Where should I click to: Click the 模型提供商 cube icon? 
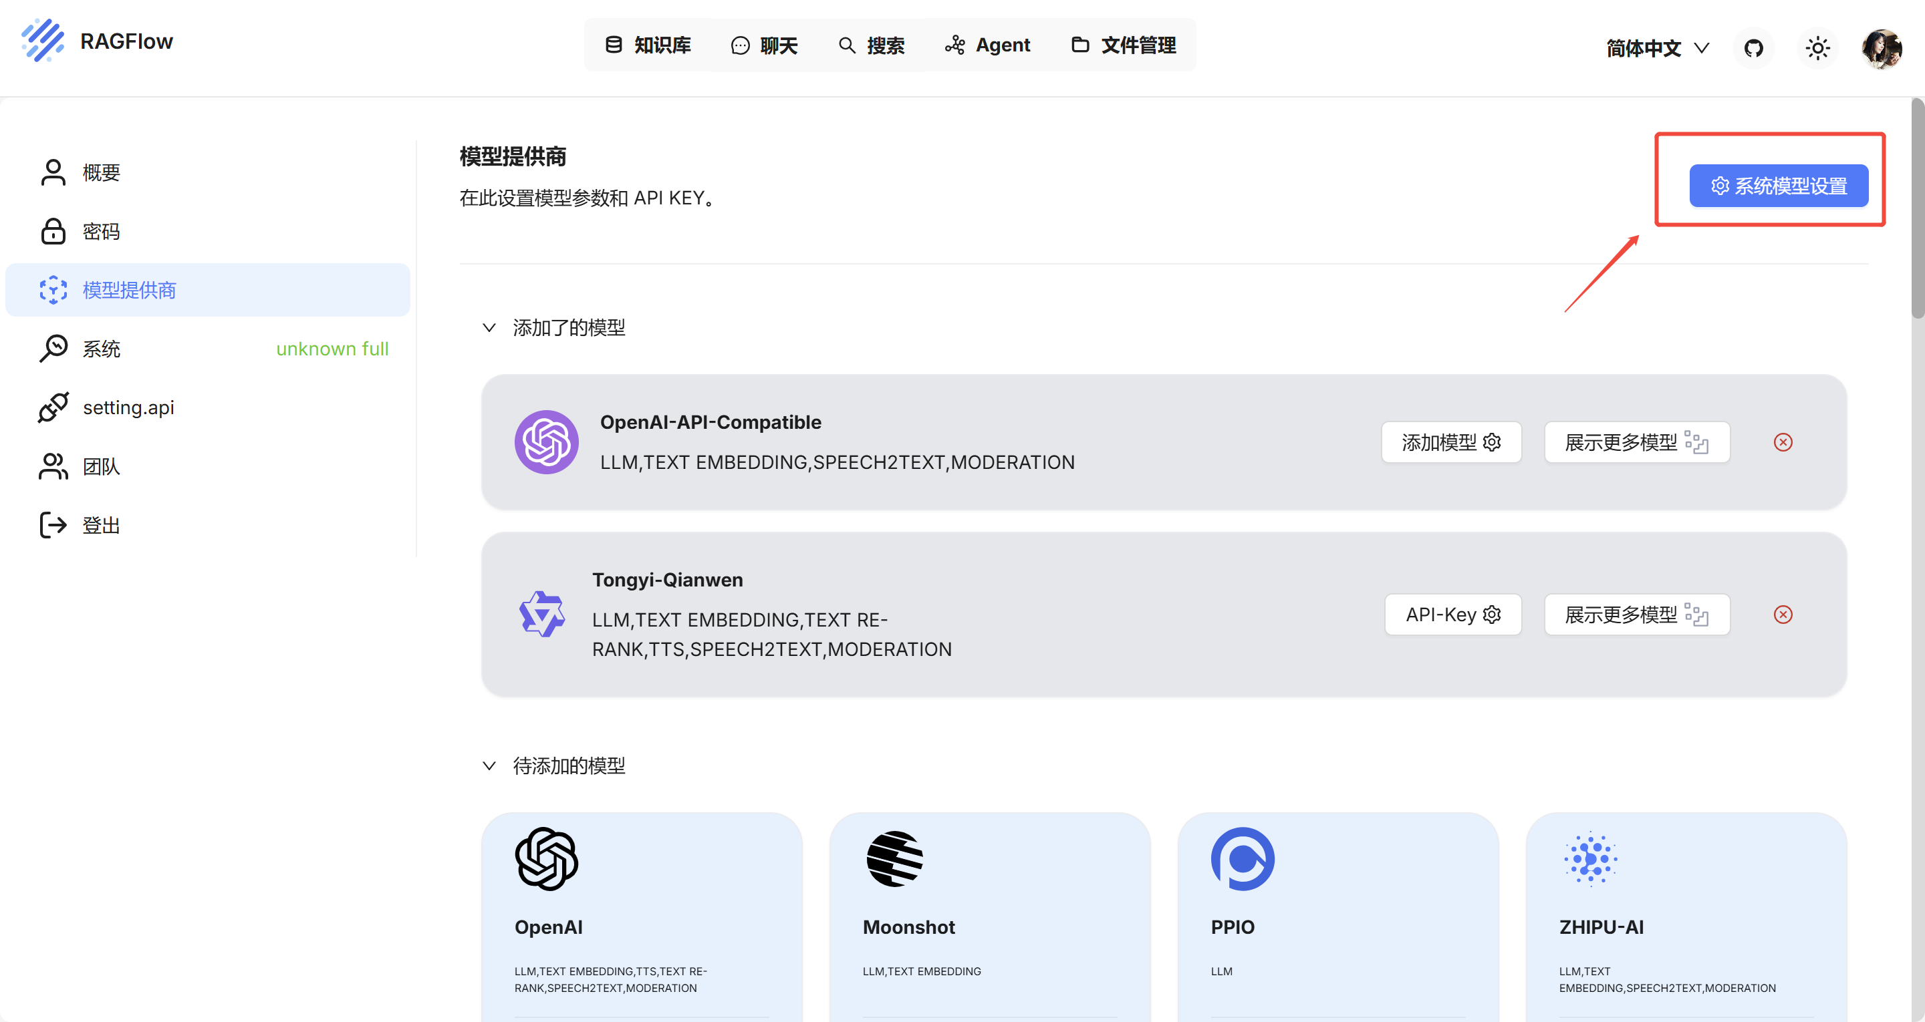(x=53, y=290)
